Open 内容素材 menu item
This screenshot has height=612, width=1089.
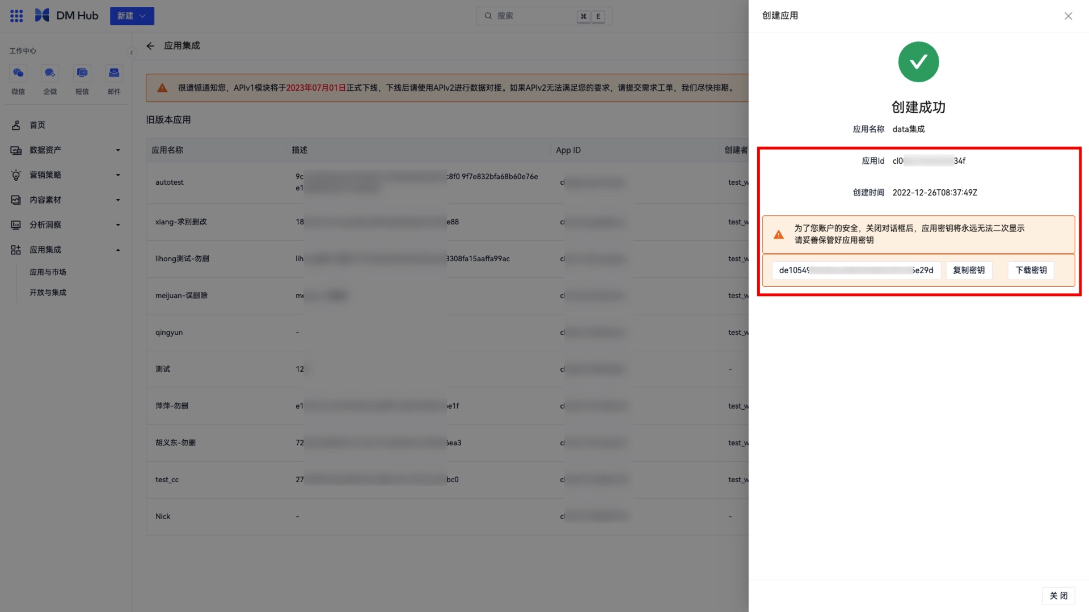[x=66, y=200]
